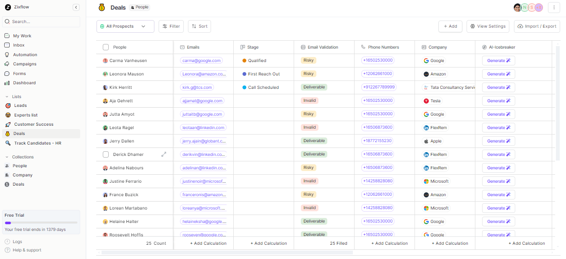
Task: Tick the checkbox on Derick Dhamer's row
Action: (x=105, y=154)
